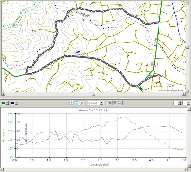
Task: Click map horizontal scrollbar right arrow
Action: 184,94
